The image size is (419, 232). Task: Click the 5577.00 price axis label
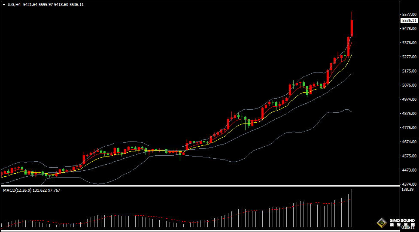[408, 14]
